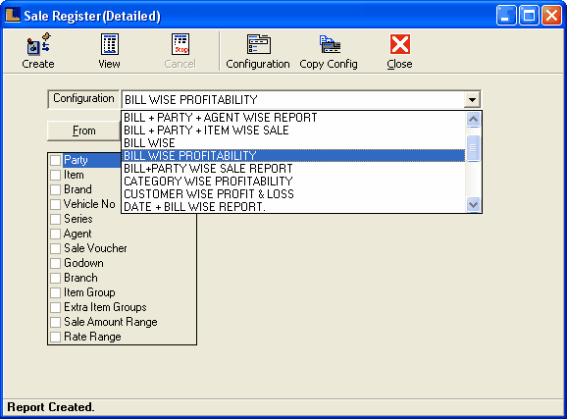Click the From date button

point(84,131)
